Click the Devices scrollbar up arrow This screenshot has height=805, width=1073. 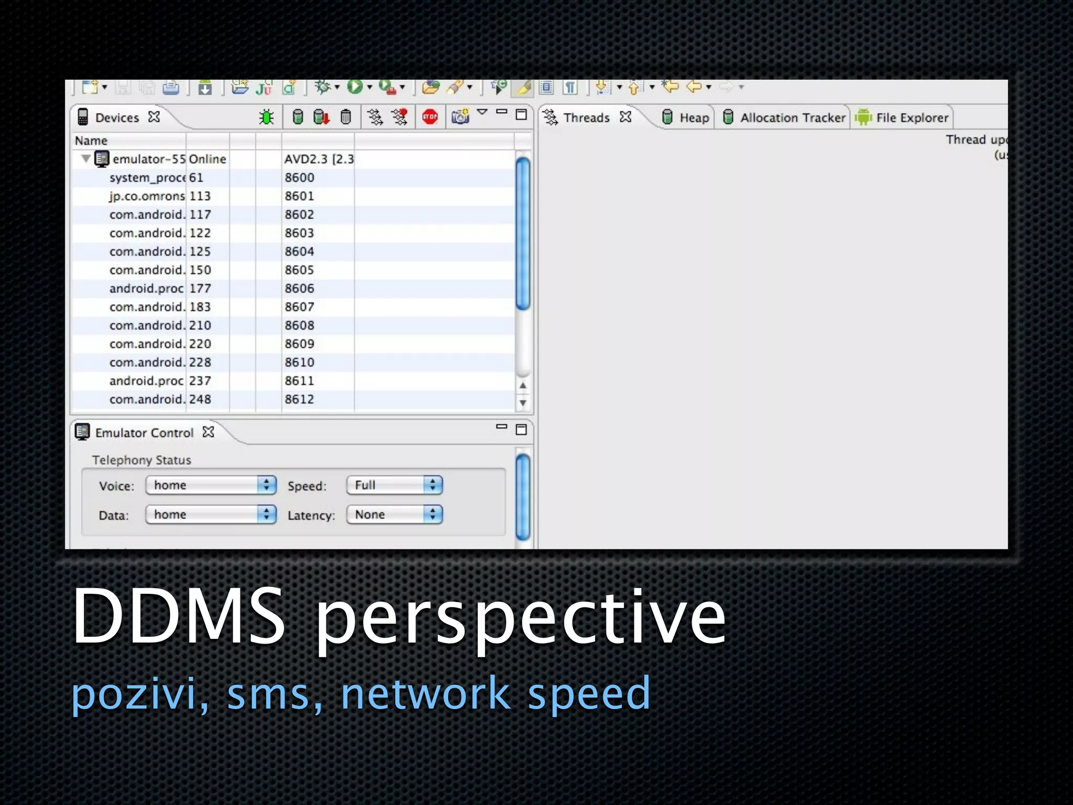tap(523, 386)
